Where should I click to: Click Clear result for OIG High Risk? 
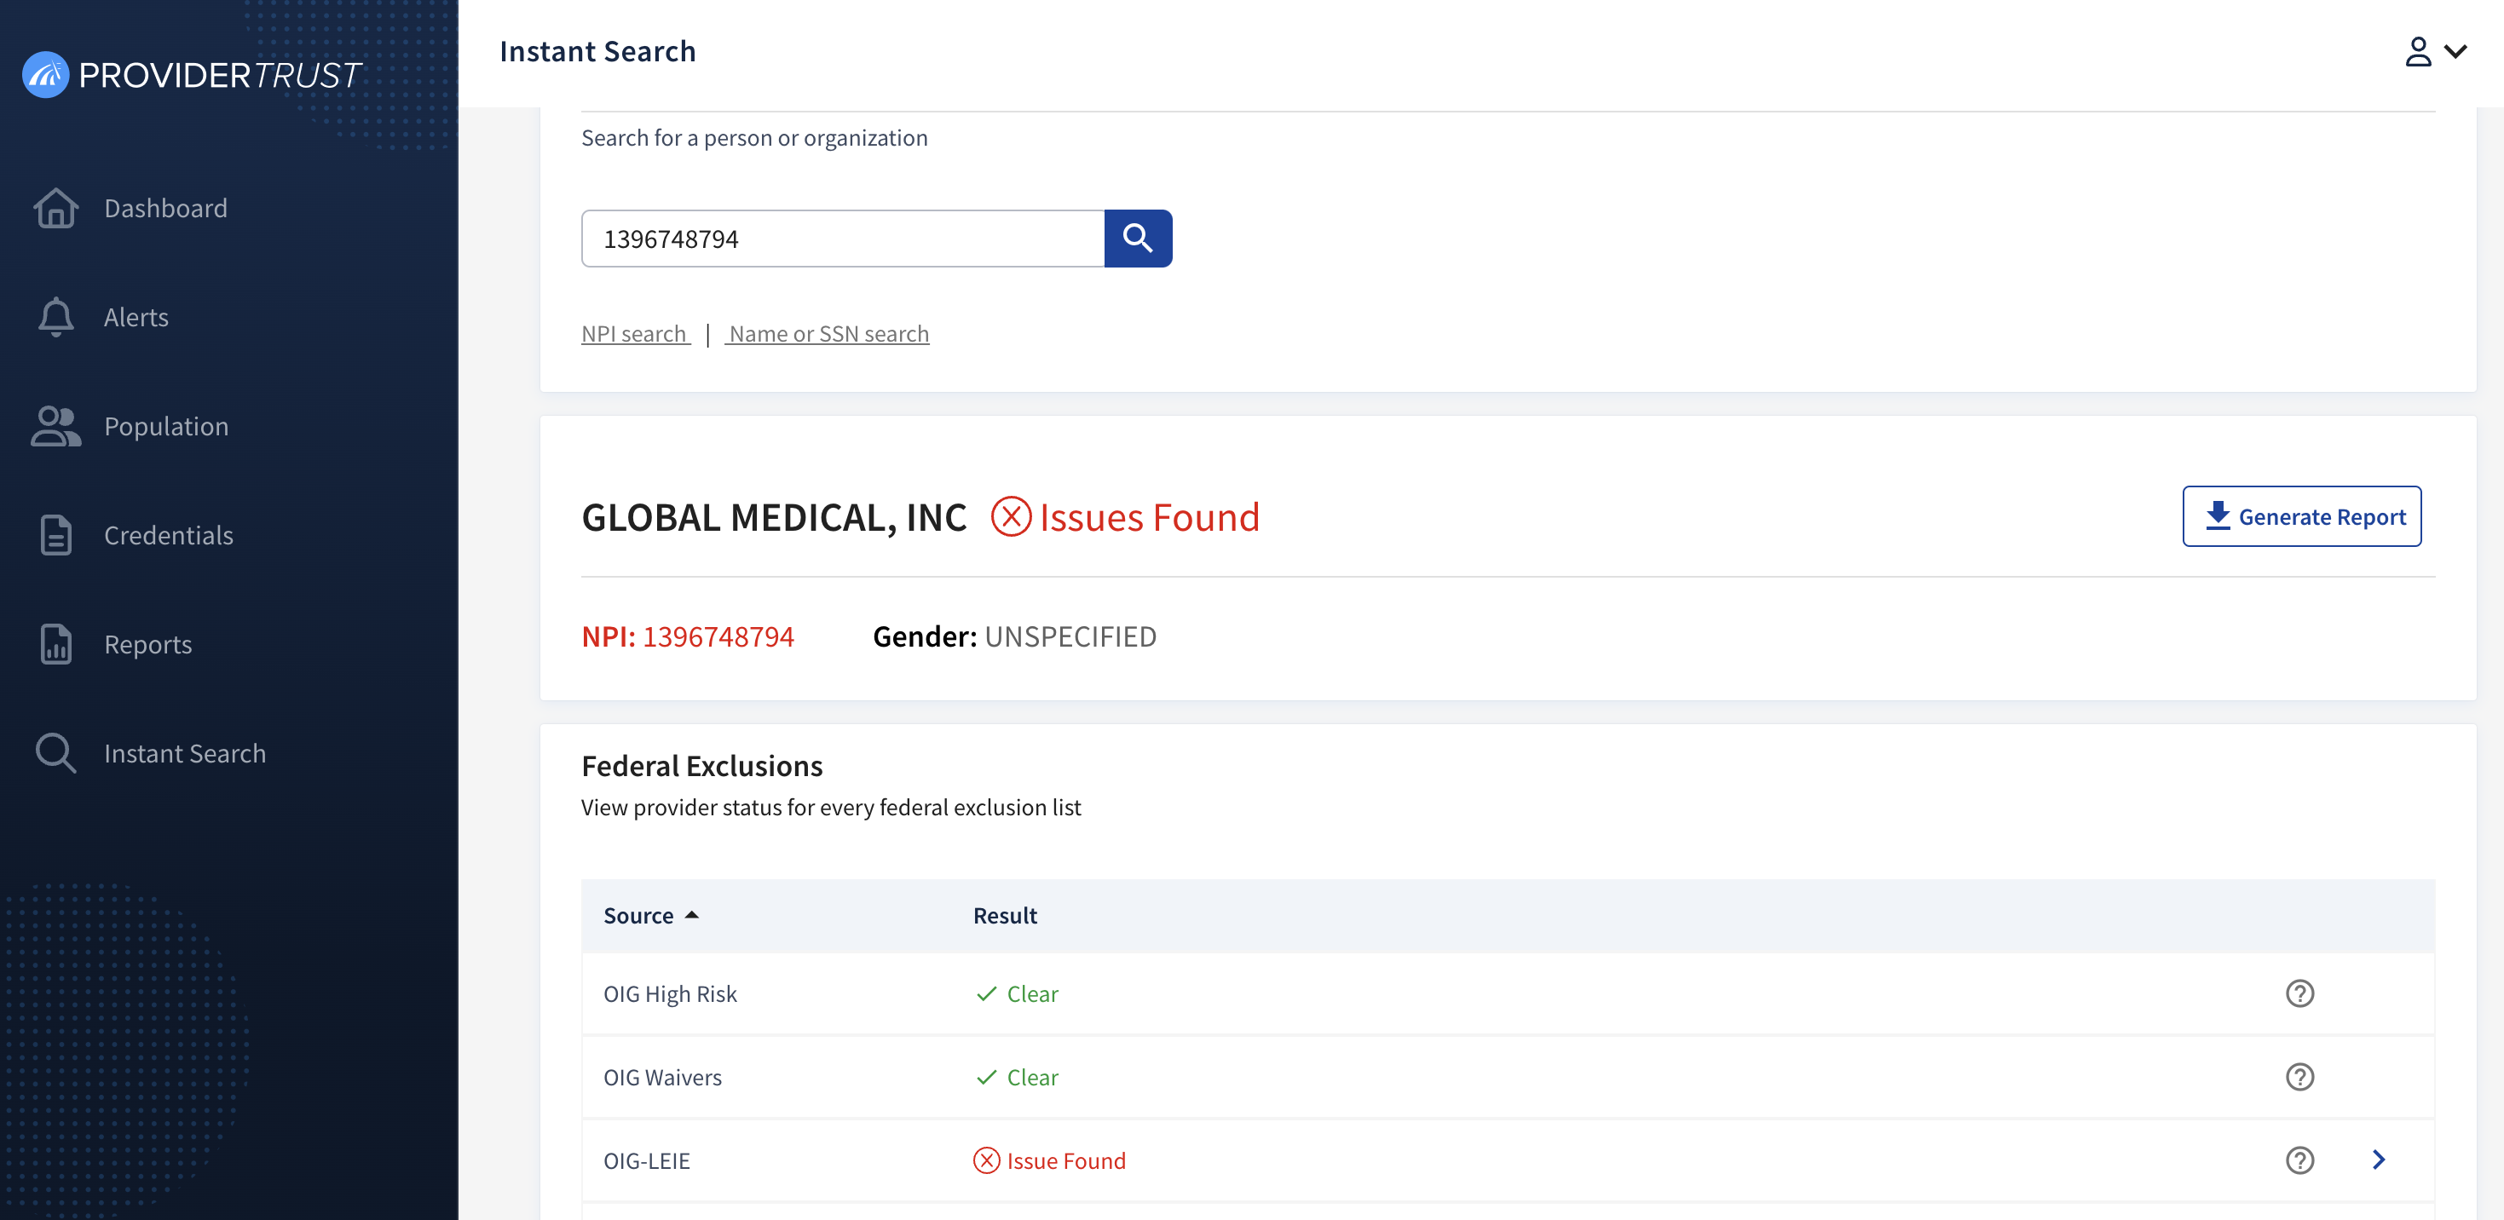click(x=1032, y=993)
